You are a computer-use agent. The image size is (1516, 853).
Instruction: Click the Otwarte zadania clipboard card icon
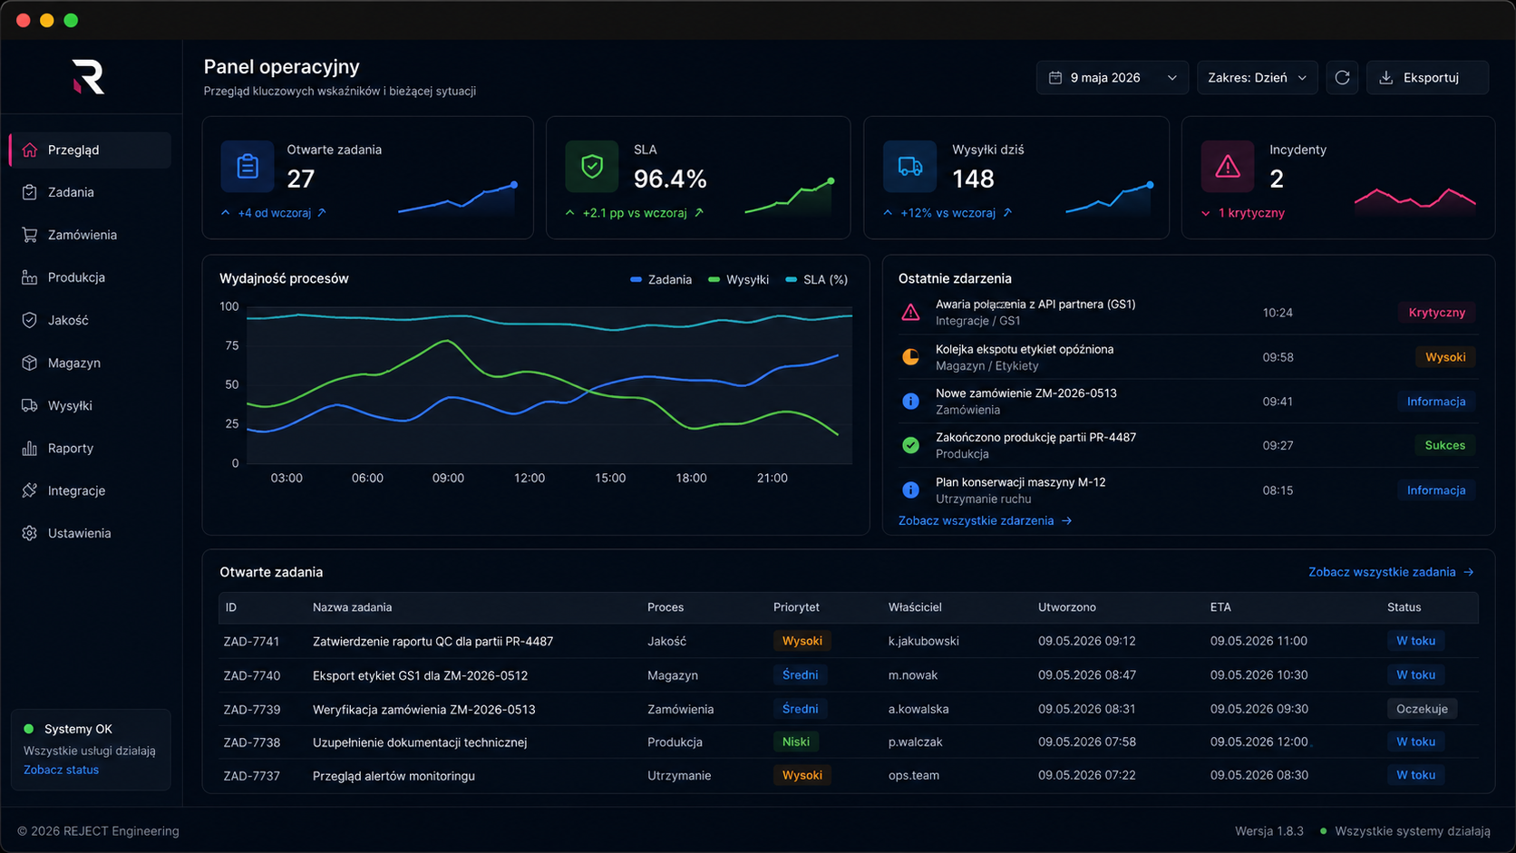(248, 167)
